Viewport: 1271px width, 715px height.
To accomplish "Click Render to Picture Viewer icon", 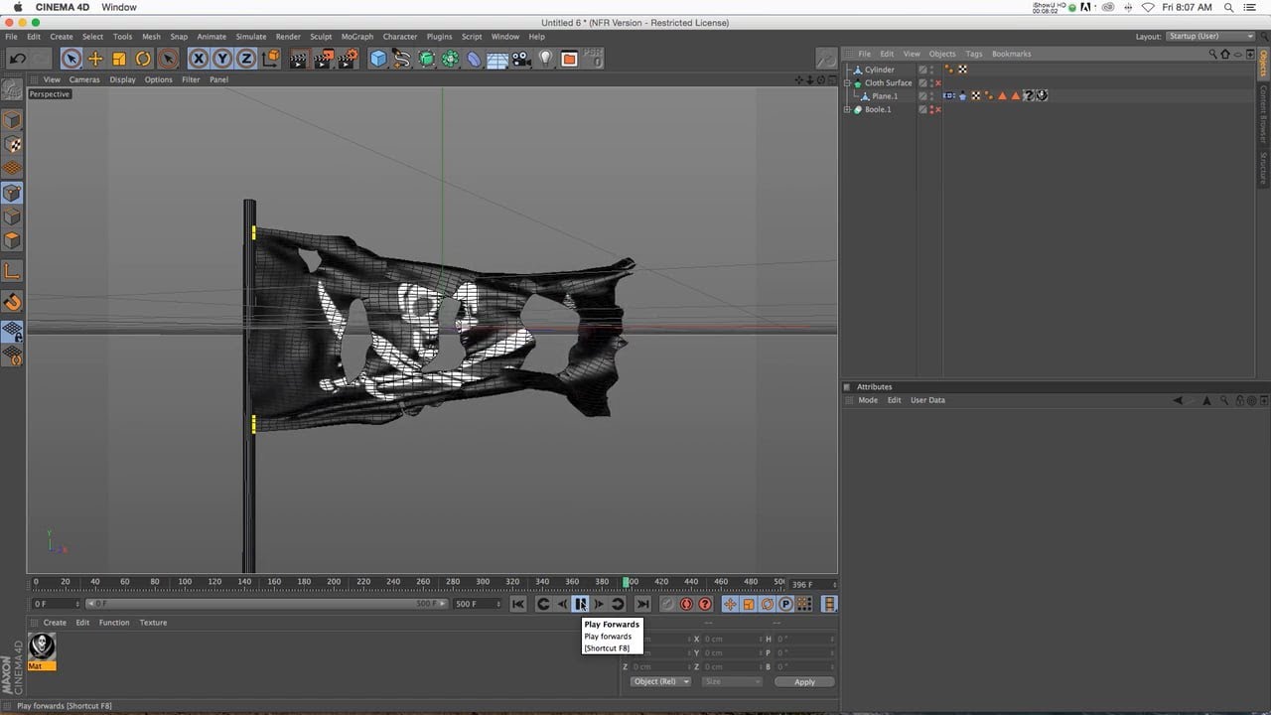I will 324,59.
